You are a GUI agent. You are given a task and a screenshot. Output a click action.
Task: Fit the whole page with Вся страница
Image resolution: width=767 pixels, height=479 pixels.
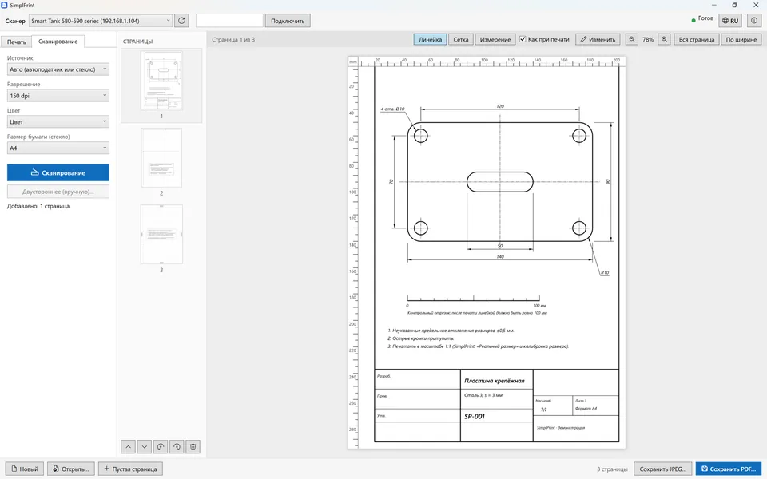point(697,39)
